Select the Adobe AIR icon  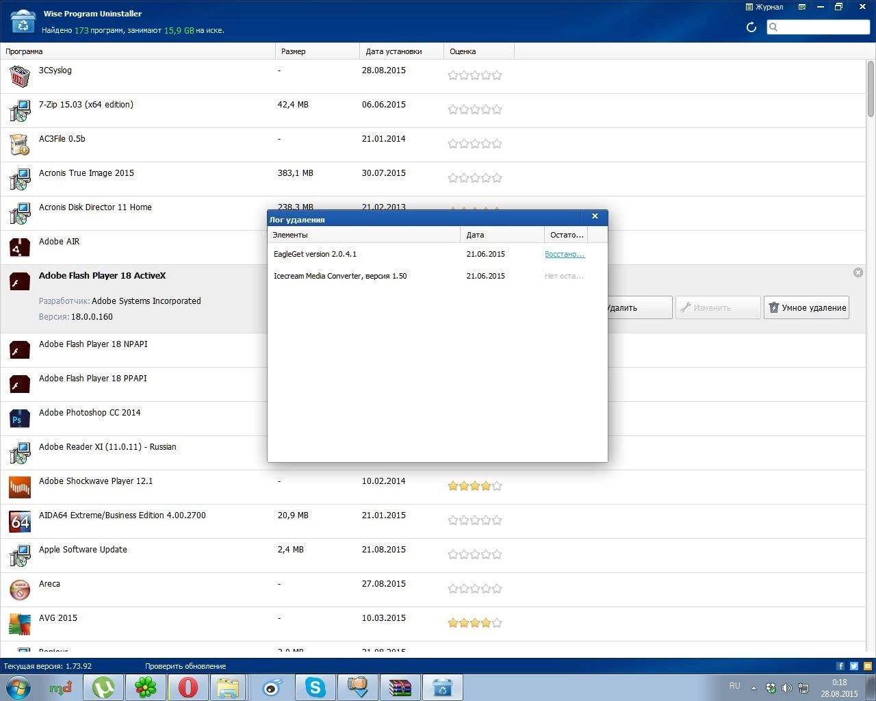pos(20,247)
